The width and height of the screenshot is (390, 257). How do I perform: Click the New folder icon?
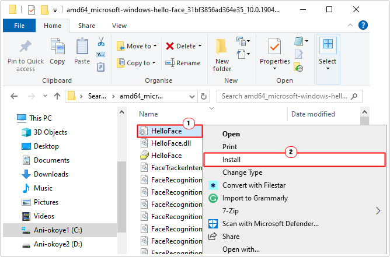(x=221, y=47)
